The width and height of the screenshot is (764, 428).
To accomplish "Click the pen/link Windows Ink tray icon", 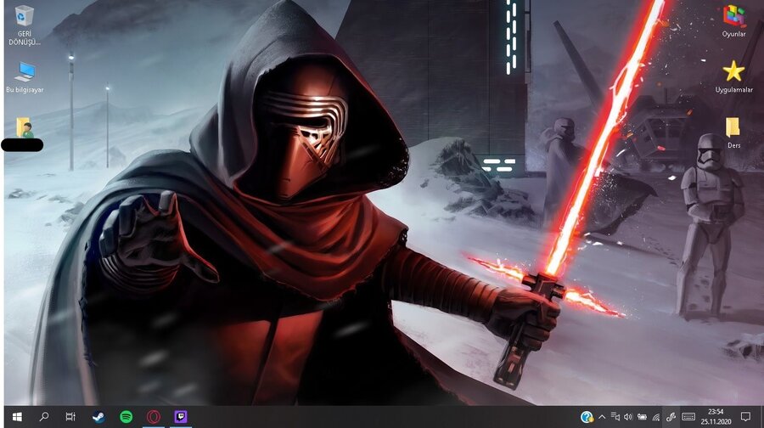I will [671, 417].
